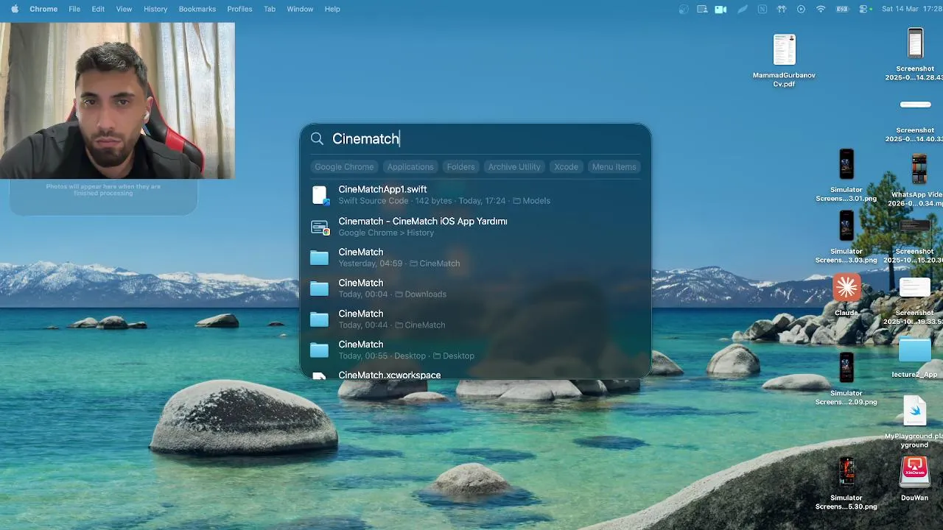Click the battery status icon
The height and width of the screenshot is (530, 943).
[842, 9]
